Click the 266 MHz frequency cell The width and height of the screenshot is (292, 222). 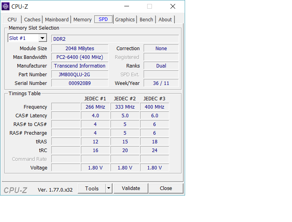95,107
